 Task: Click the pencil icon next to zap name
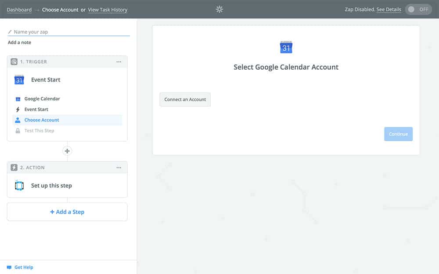(x=10, y=32)
